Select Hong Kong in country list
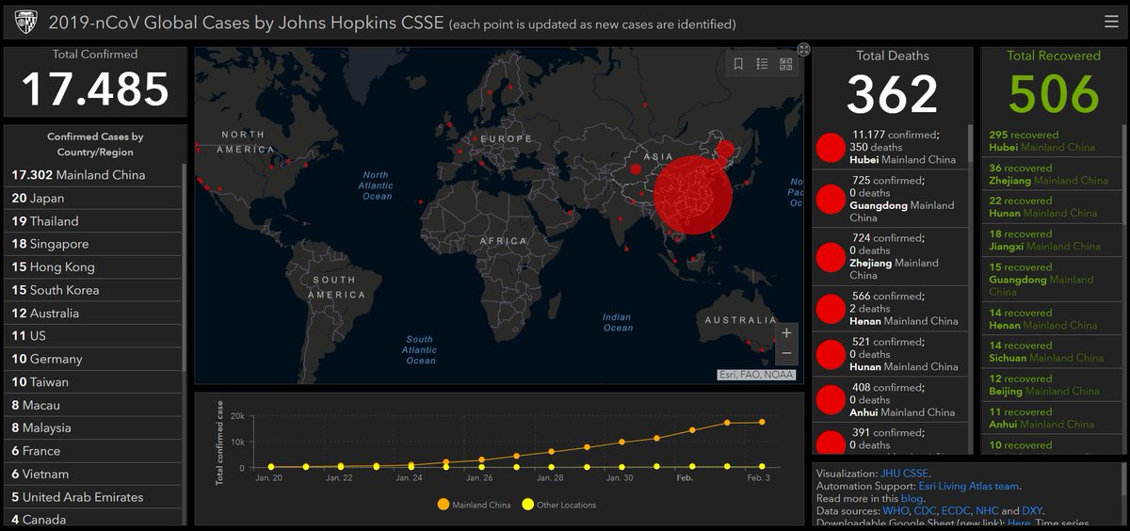 click(93, 266)
